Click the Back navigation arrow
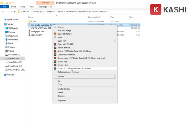The image size is (188, 125). (x=3, y=12)
